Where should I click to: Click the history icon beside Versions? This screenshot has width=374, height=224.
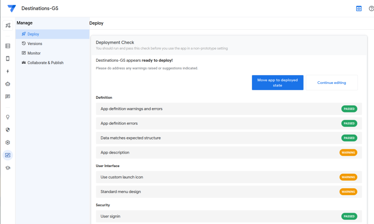(24, 43)
